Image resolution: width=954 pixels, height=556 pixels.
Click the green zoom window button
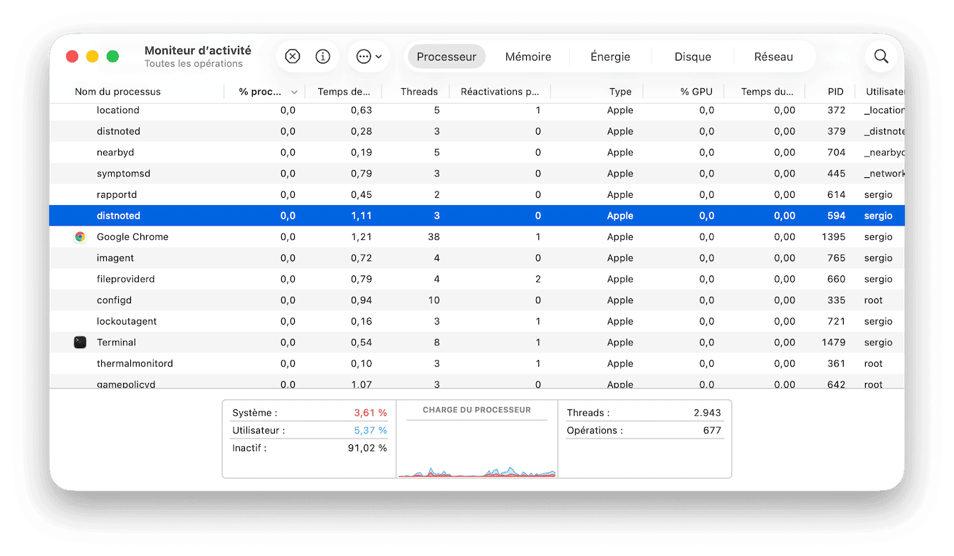coord(112,57)
